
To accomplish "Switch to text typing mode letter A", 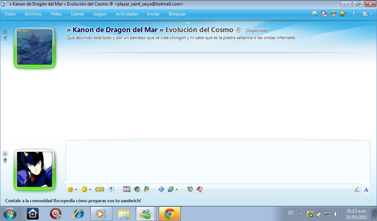I will click(366, 190).
